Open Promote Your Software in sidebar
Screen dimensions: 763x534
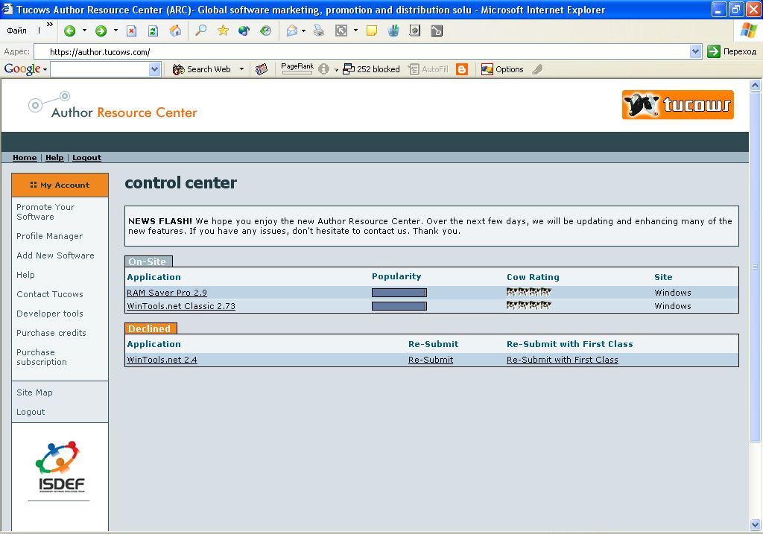click(x=45, y=212)
